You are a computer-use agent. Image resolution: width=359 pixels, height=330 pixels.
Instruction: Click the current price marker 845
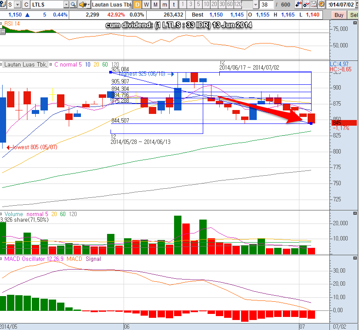pos(344,123)
